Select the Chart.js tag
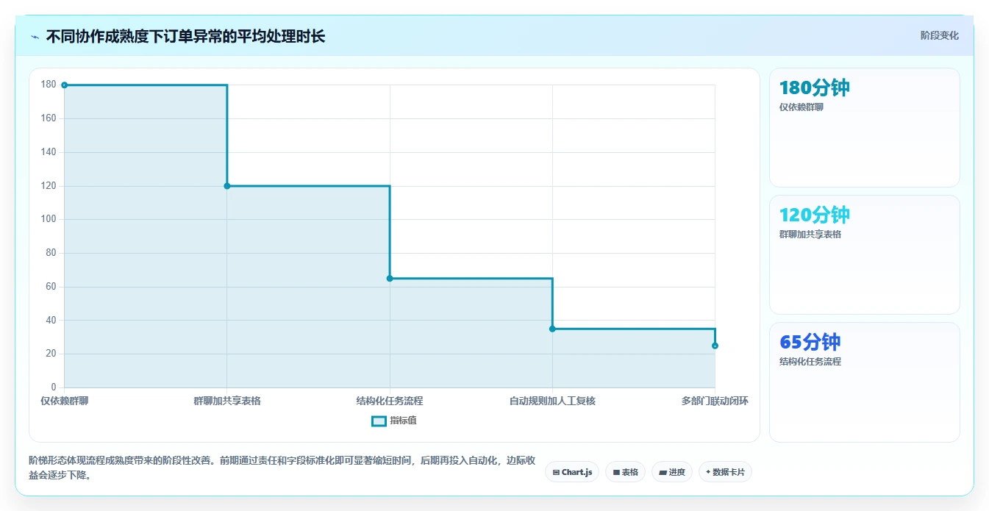Image resolution: width=989 pixels, height=511 pixels. [572, 472]
